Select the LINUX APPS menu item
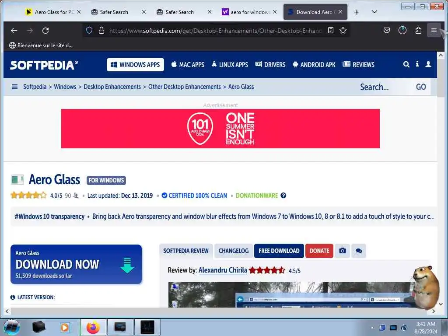The height and width of the screenshot is (336, 448). [x=230, y=65]
